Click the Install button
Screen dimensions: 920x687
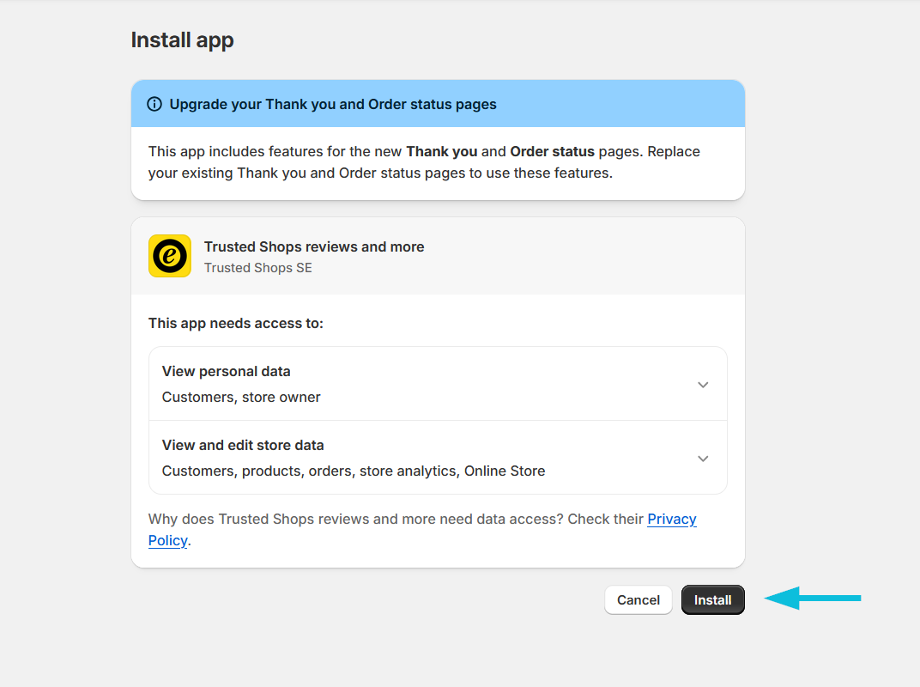[713, 599]
